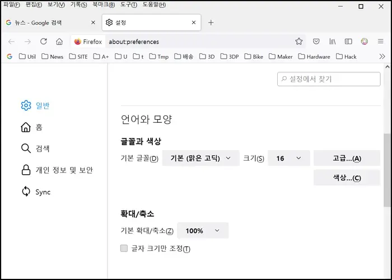Open the 3DP bookmark folder
Image resolution: width=392 pixels, height=280 pixels.
[x=230, y=57]
